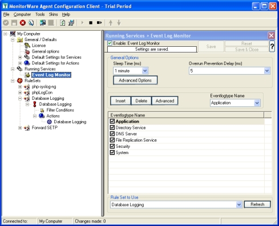Toggle Enable Event Log Monitor checkbox
Viewport: 279px width, 226px height.
110,43
